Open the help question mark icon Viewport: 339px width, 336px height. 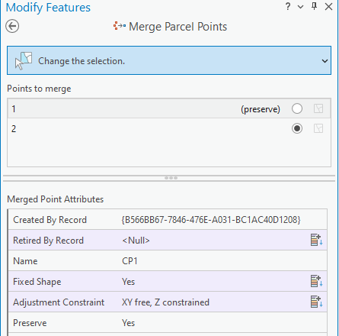(288, 6)
